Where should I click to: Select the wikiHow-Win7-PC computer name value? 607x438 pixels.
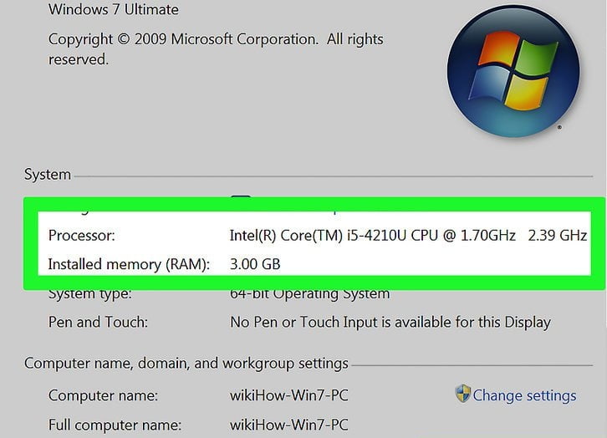click(x=288, y=395)
